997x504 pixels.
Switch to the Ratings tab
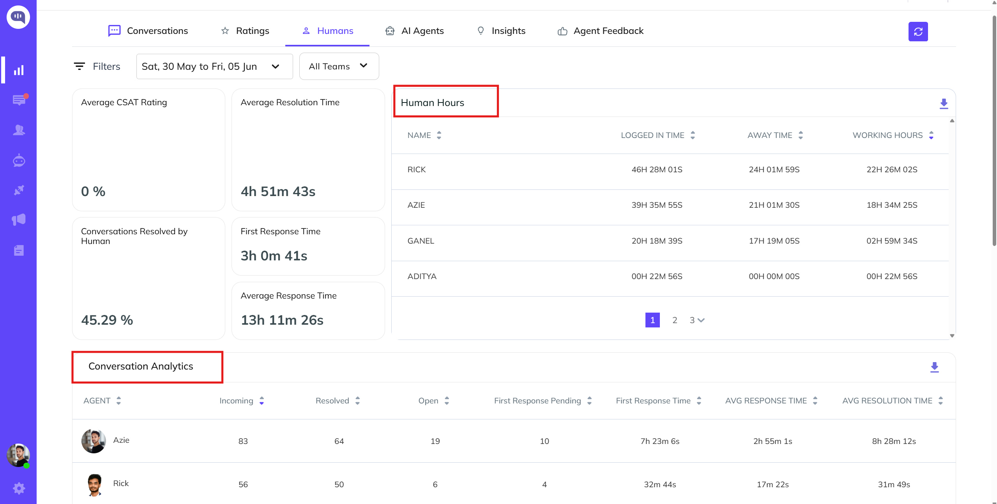pyautogui.click(x=245, y=31)
